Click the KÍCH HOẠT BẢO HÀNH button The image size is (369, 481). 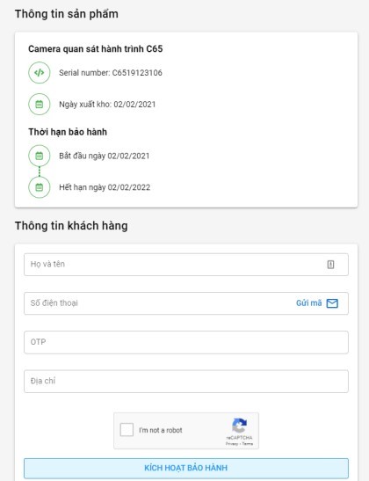[x=186, y=468]
